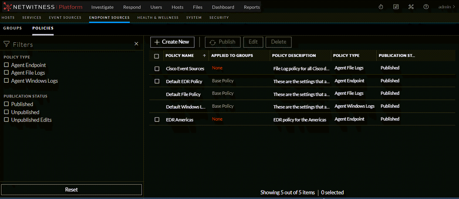Click the Publish button
This screenshot has height=199, width=459.
(222, 42)
